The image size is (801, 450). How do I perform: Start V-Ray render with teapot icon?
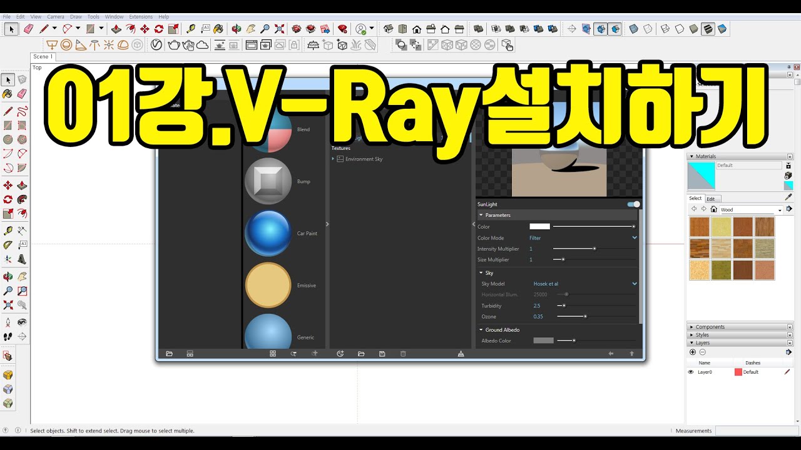coord(174,45)
